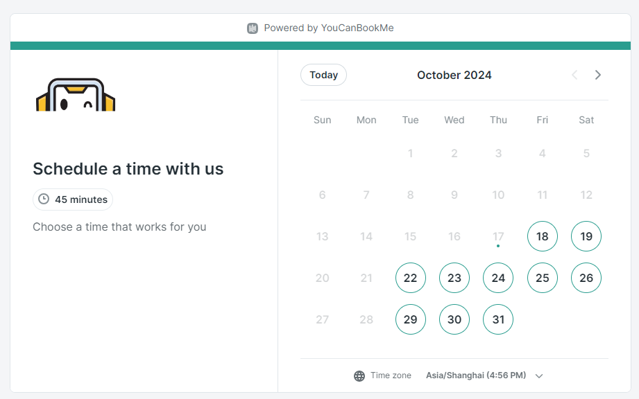Open the Powered by YouCanBookMe link
639x399 pixels.
[328, 28]
